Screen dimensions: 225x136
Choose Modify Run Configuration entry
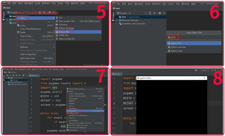[x=85, y=115]
